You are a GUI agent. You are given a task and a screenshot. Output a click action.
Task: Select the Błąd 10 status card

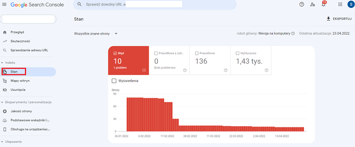point(129,61)
